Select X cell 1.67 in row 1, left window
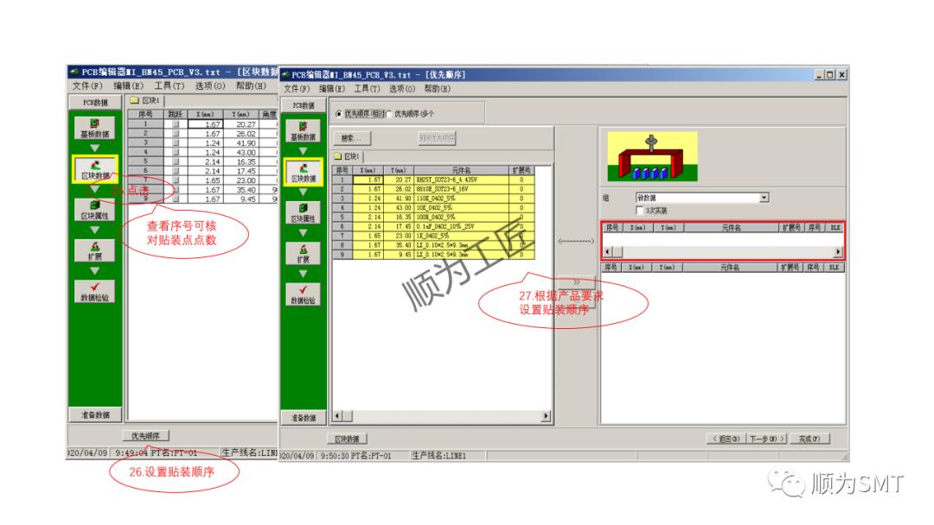Screen dimensions: 934x525 click(x=205, y=124)
